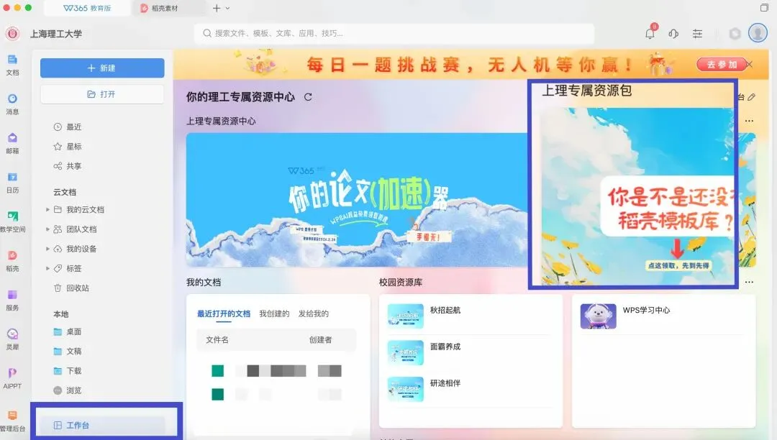Open the 教学空间 icon
Viewport: 777px width, 440px height.
tap(12, 221)
